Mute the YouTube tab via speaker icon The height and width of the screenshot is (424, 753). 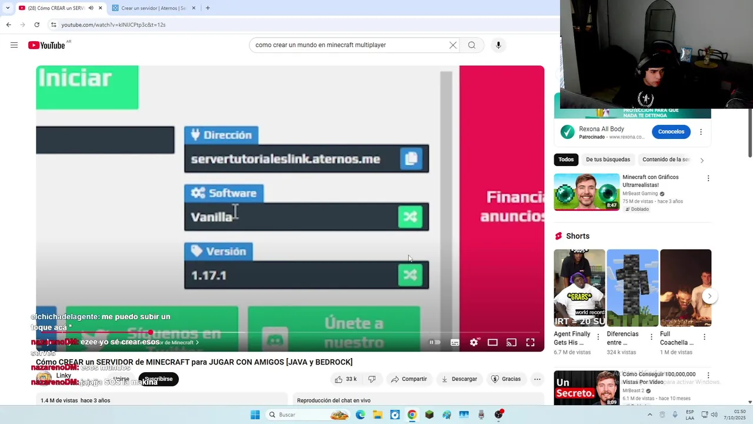(x=91, y=8)
